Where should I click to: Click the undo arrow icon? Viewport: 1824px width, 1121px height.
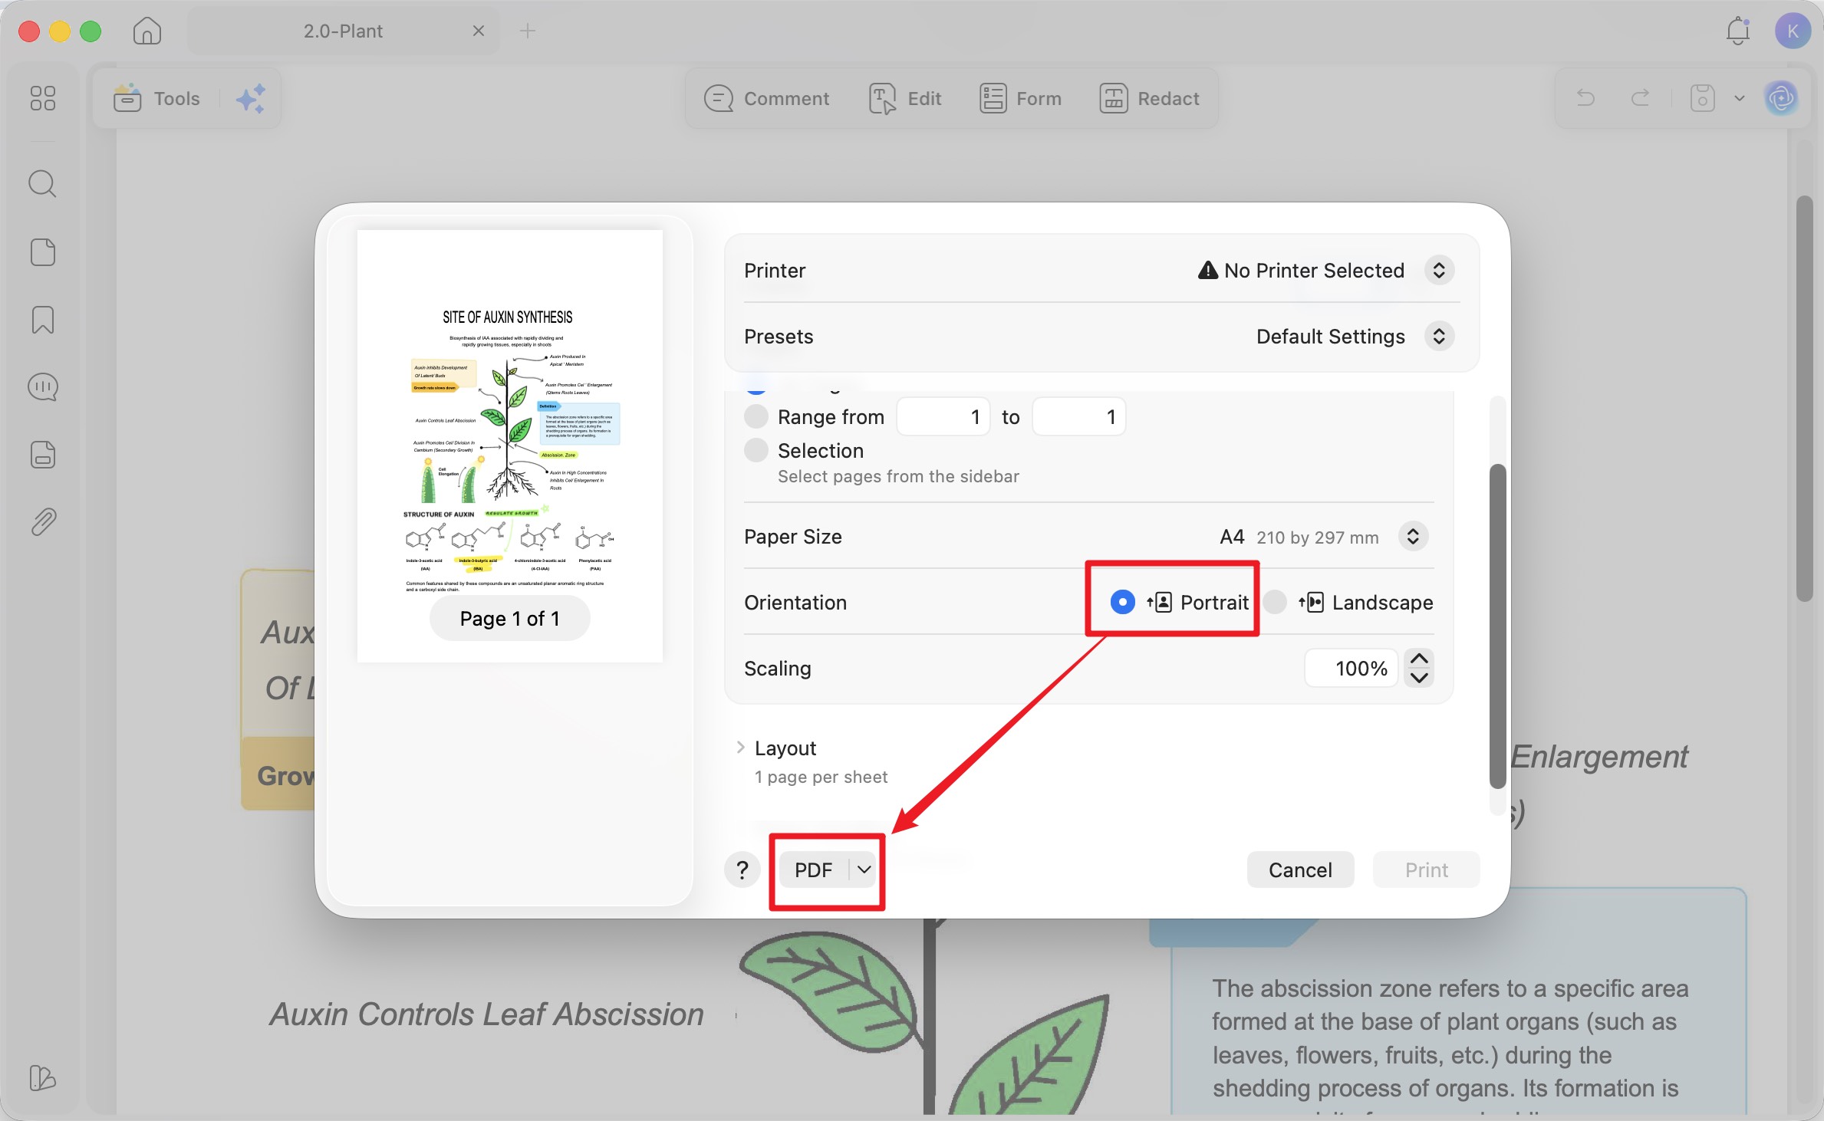click(x=1585, y=98)
